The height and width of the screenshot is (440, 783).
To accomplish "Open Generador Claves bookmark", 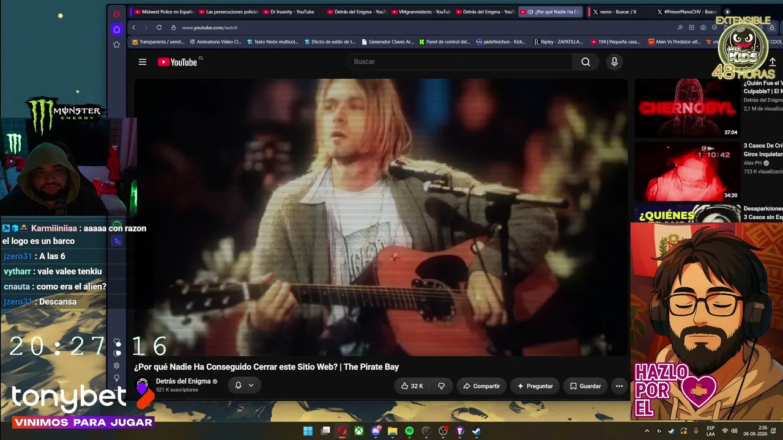I will pos(388,42).
